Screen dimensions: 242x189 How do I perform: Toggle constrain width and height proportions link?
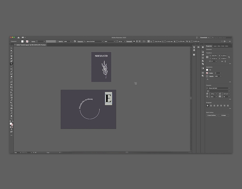229,57
